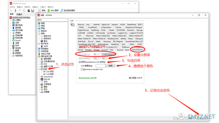Click the Forward arrow in AIDA64 toolbar
The width and height of the screenshot is (219, 123).
coord(15,11)
